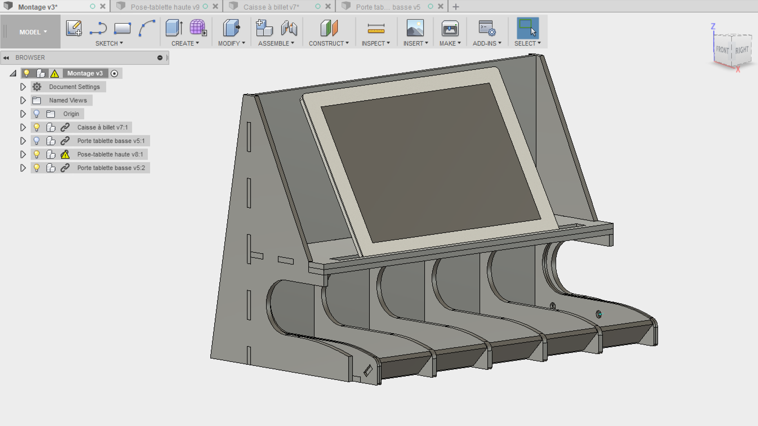The height and width of the screenshot is (426, 758).
Task: Toggle Origin folder visibility bulb
Action: (x=37, y=114)
